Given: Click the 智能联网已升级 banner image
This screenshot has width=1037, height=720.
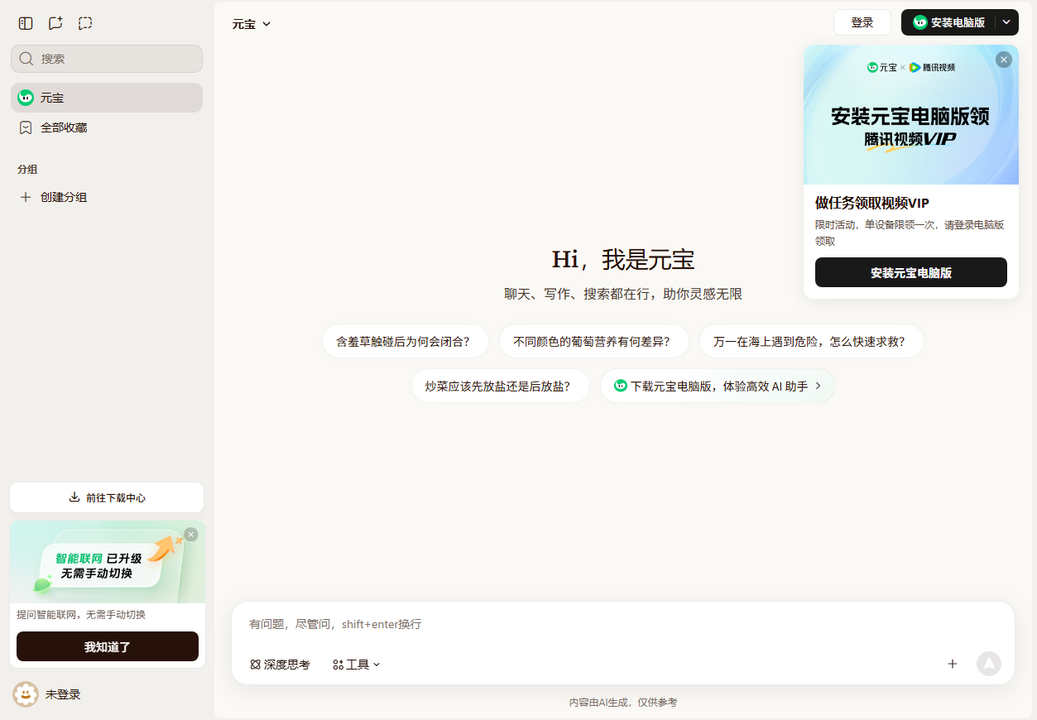Looking at the screenshot, I should [107, 562].
